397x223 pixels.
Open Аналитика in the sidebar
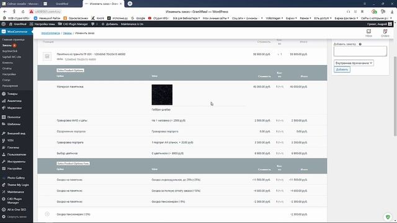pos(14,101)
